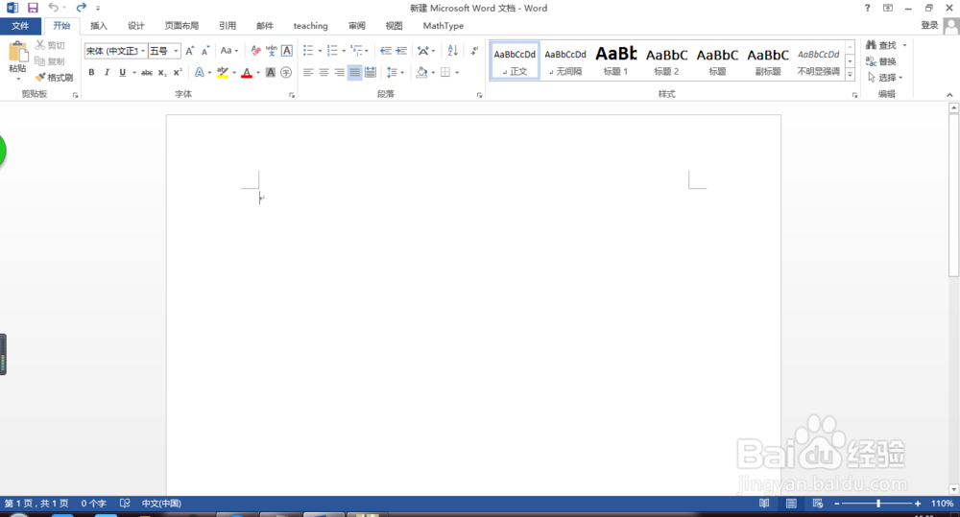Screen dimensions: 960x517
Task: Toggle underline formatting
Action: (123, 72)
